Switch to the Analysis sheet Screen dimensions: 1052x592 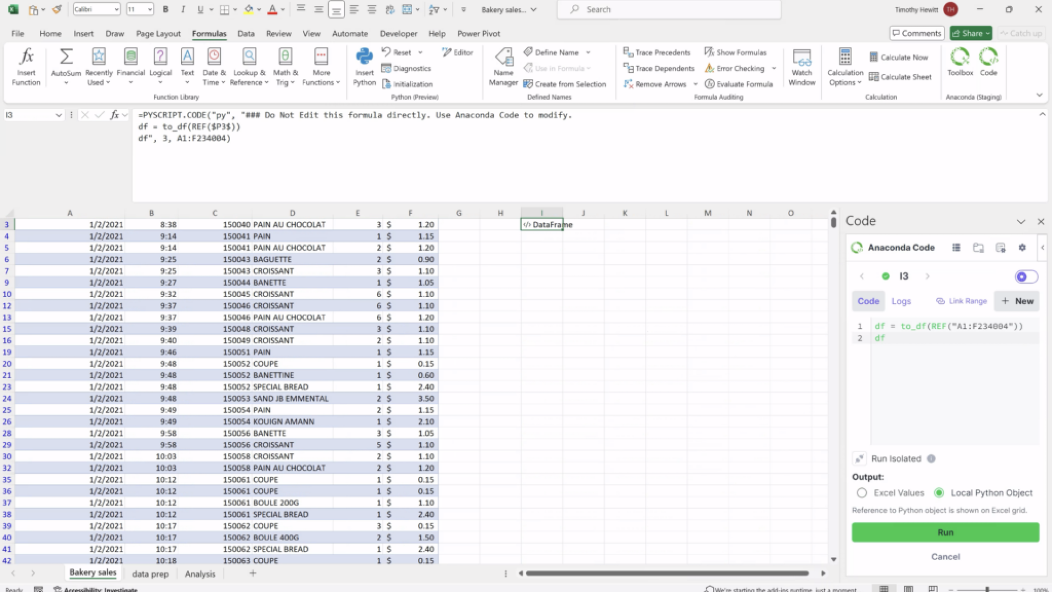coord(200,574)
